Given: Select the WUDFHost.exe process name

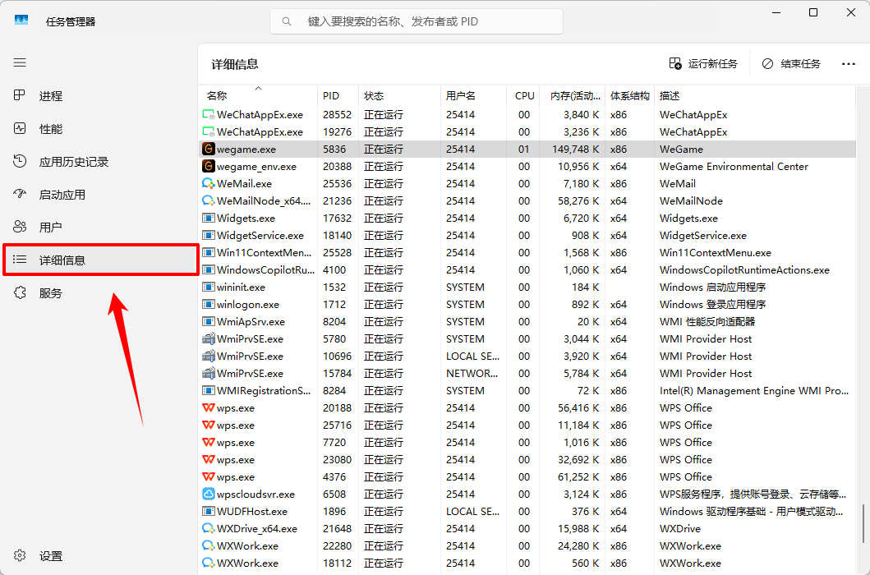Looking at the screenshot, I should tap(252, 511).
